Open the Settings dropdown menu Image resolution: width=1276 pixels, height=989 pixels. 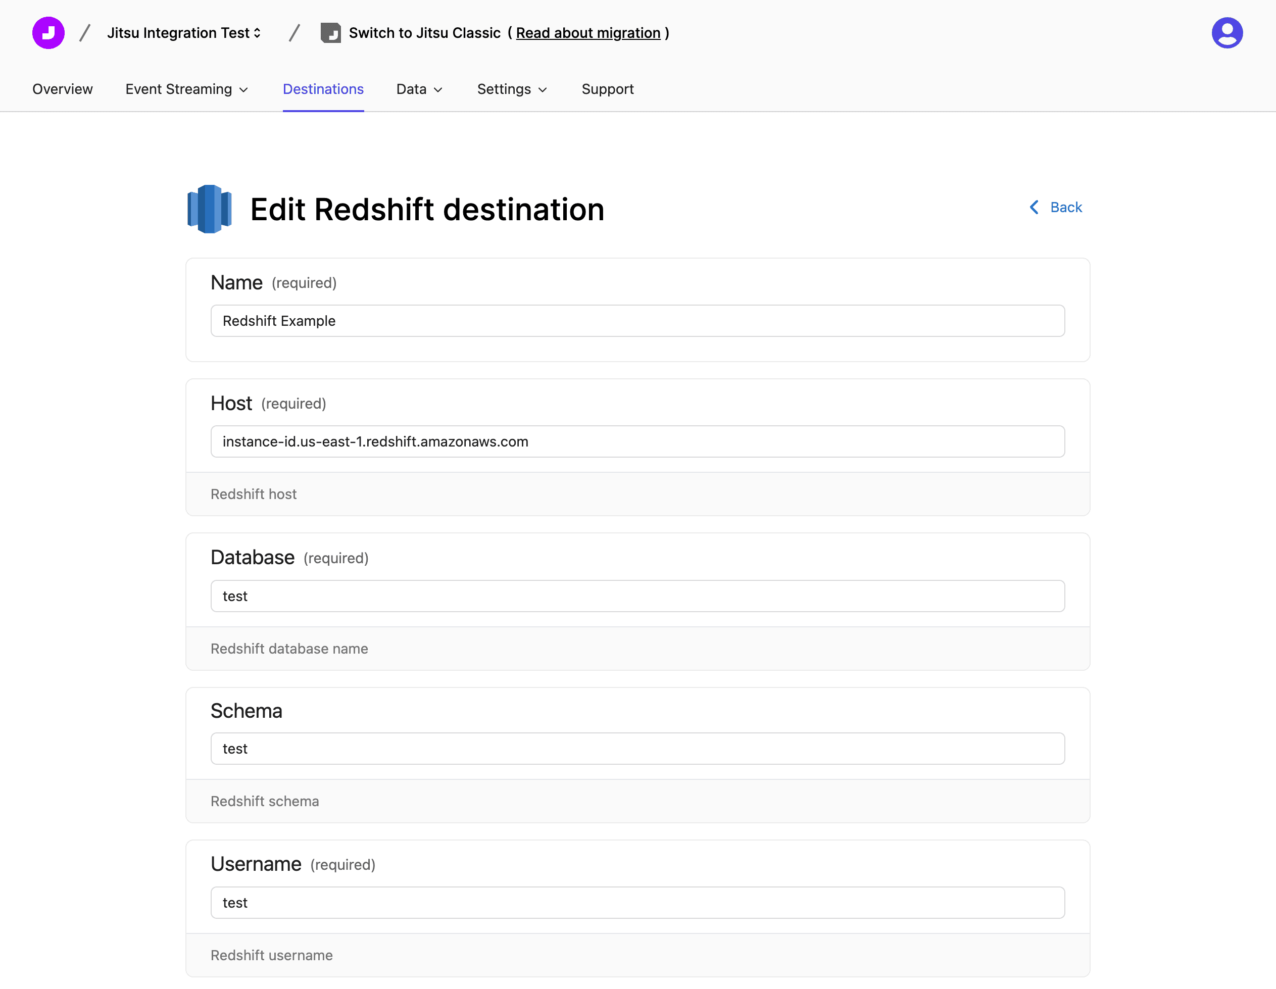click(512, 89)
